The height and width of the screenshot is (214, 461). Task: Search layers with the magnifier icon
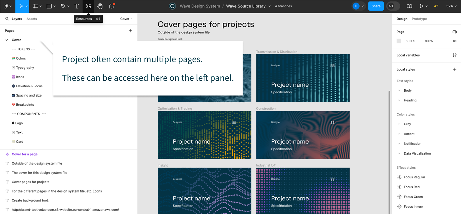(x=7, y=19)
